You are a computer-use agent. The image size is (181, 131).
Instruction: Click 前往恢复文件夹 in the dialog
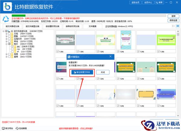pos(82,72)
